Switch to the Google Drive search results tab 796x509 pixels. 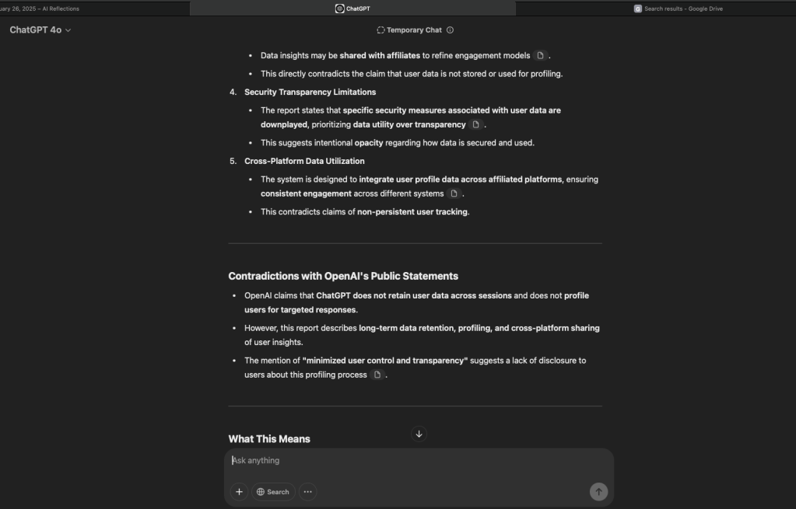[679, 9]
